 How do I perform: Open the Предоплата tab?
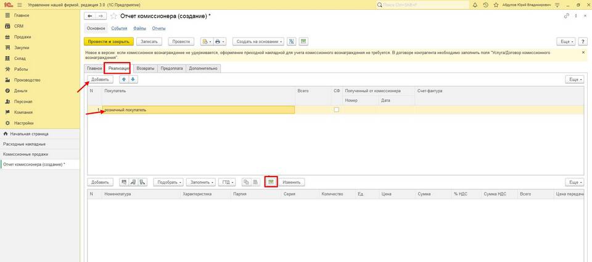point(172,68)
